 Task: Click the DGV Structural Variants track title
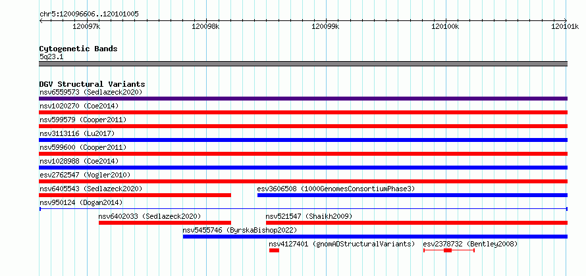[92, 84]
